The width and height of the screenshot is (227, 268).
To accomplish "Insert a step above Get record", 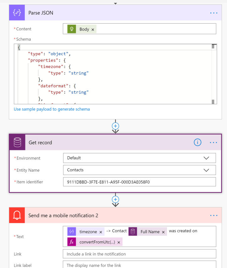I will pos(115,126).
